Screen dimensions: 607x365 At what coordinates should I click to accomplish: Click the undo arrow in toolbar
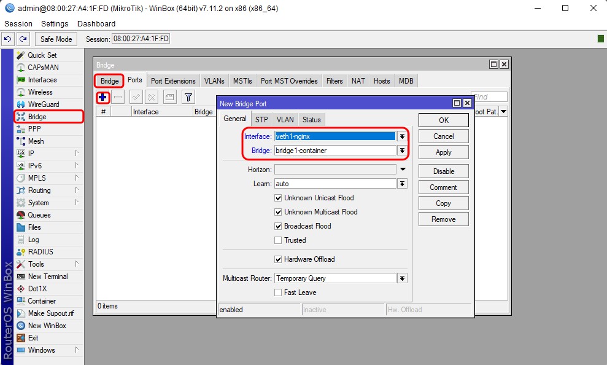tap(8, 39)
